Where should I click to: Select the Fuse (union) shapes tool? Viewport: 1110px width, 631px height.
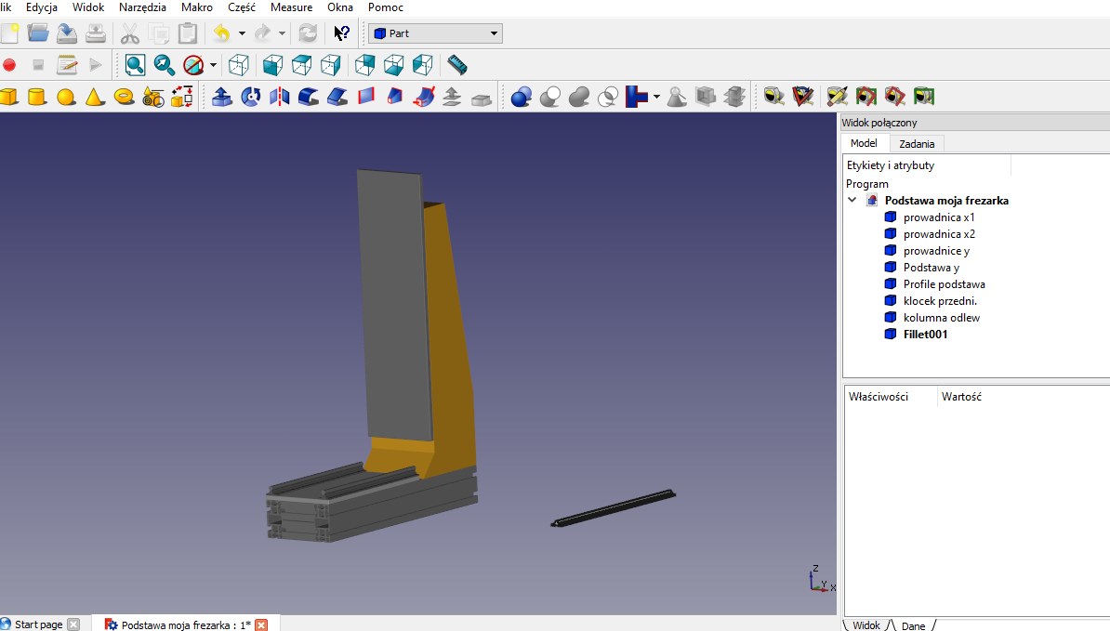pyautogui.click(x=579, y=97)
